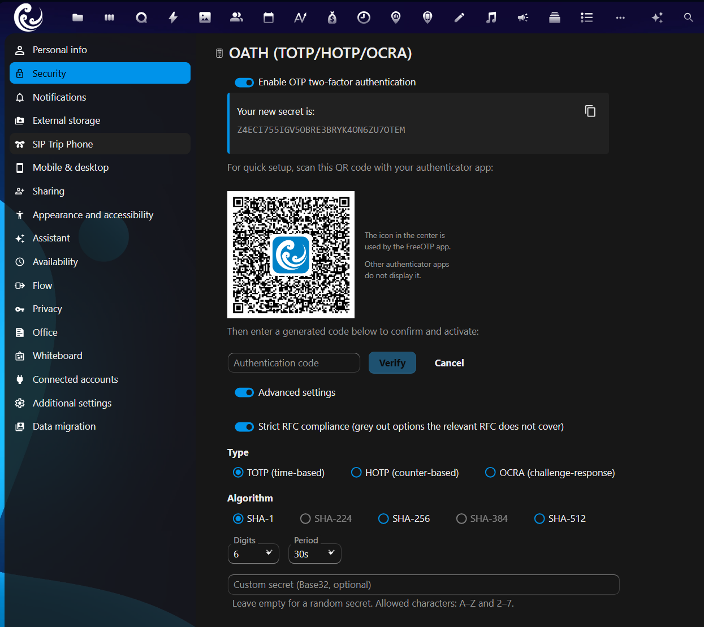Open the Contacts people icon
The width and height of the screenshot is (704, 627).
tap(236, 18)
